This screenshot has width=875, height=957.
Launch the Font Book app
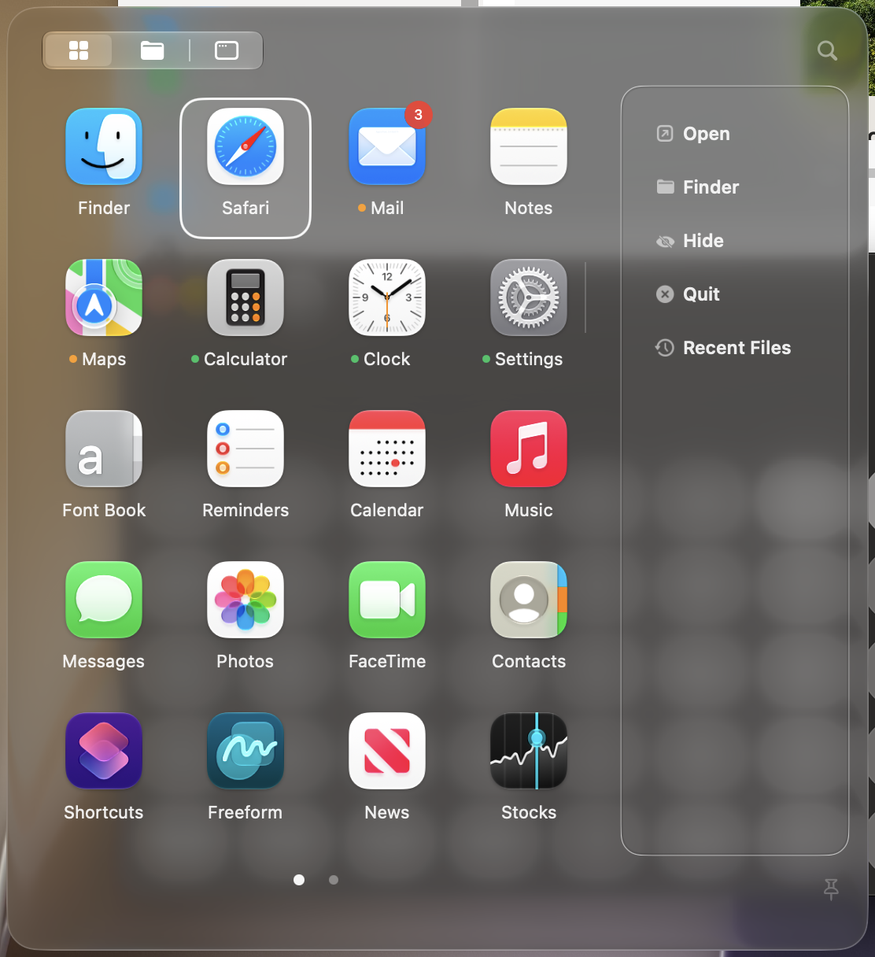click(104, 449)
